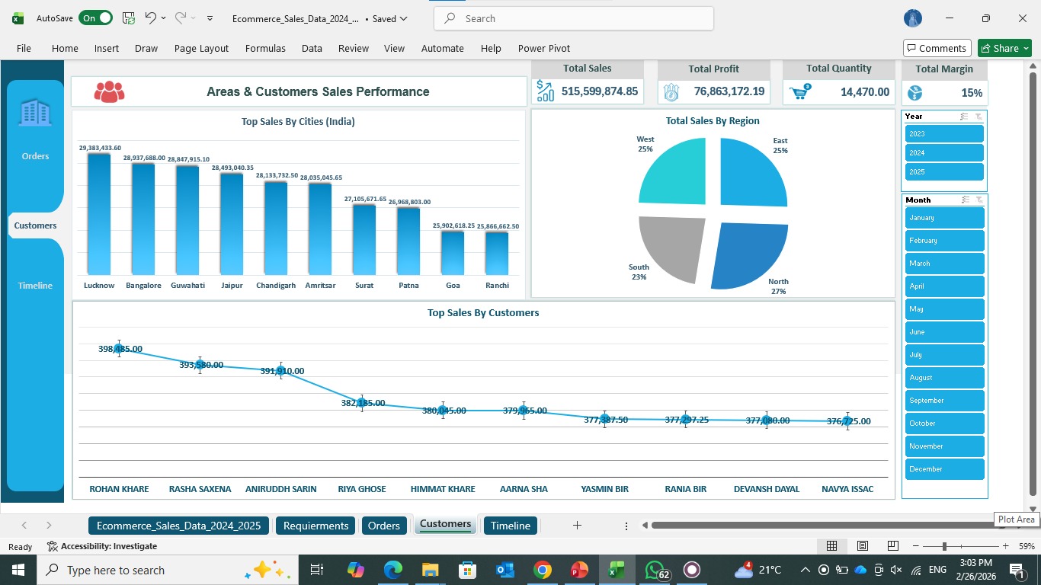
Task: Open the Share button dropdown arrow
Action: click(x=1026, y=49)
